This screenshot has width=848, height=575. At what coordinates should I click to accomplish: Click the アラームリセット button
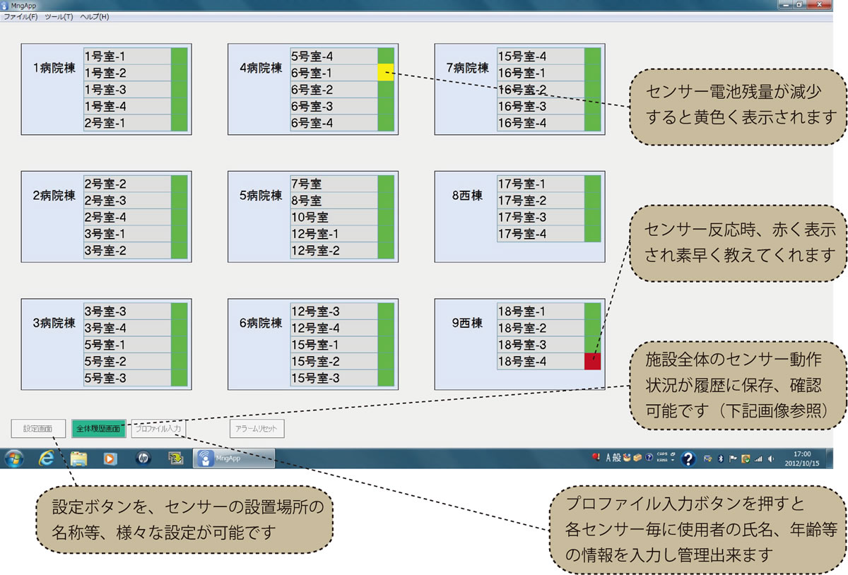pos(257,429)
